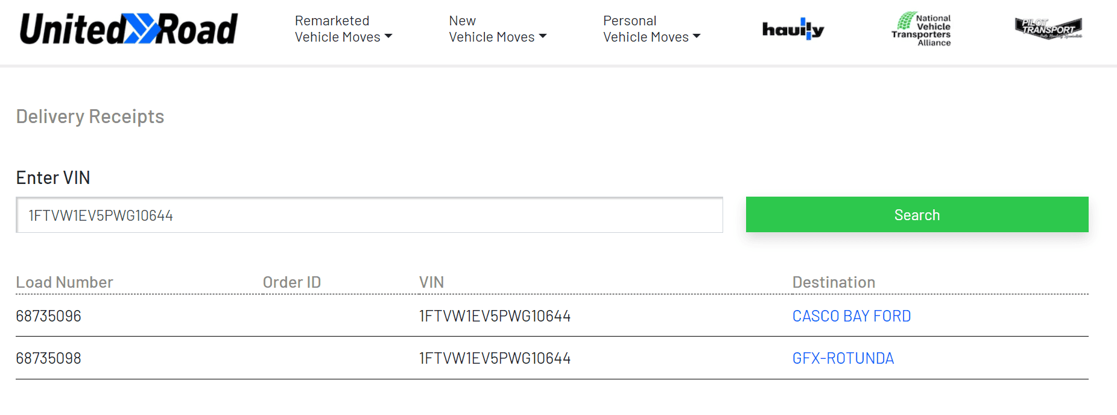Click the National Vehicle Transporters Alliance logo
This screenshot has height=415, width=1117.
[x=921, y=29]
